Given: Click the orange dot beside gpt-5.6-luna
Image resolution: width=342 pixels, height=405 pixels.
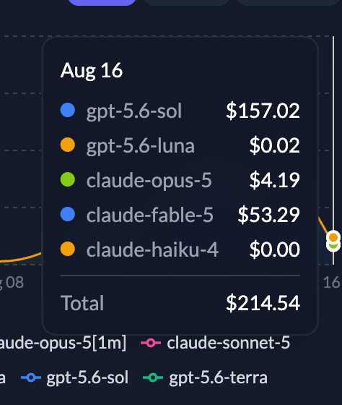Looking at the screenshot, I should pyautogui.click(x=68, y=145).
